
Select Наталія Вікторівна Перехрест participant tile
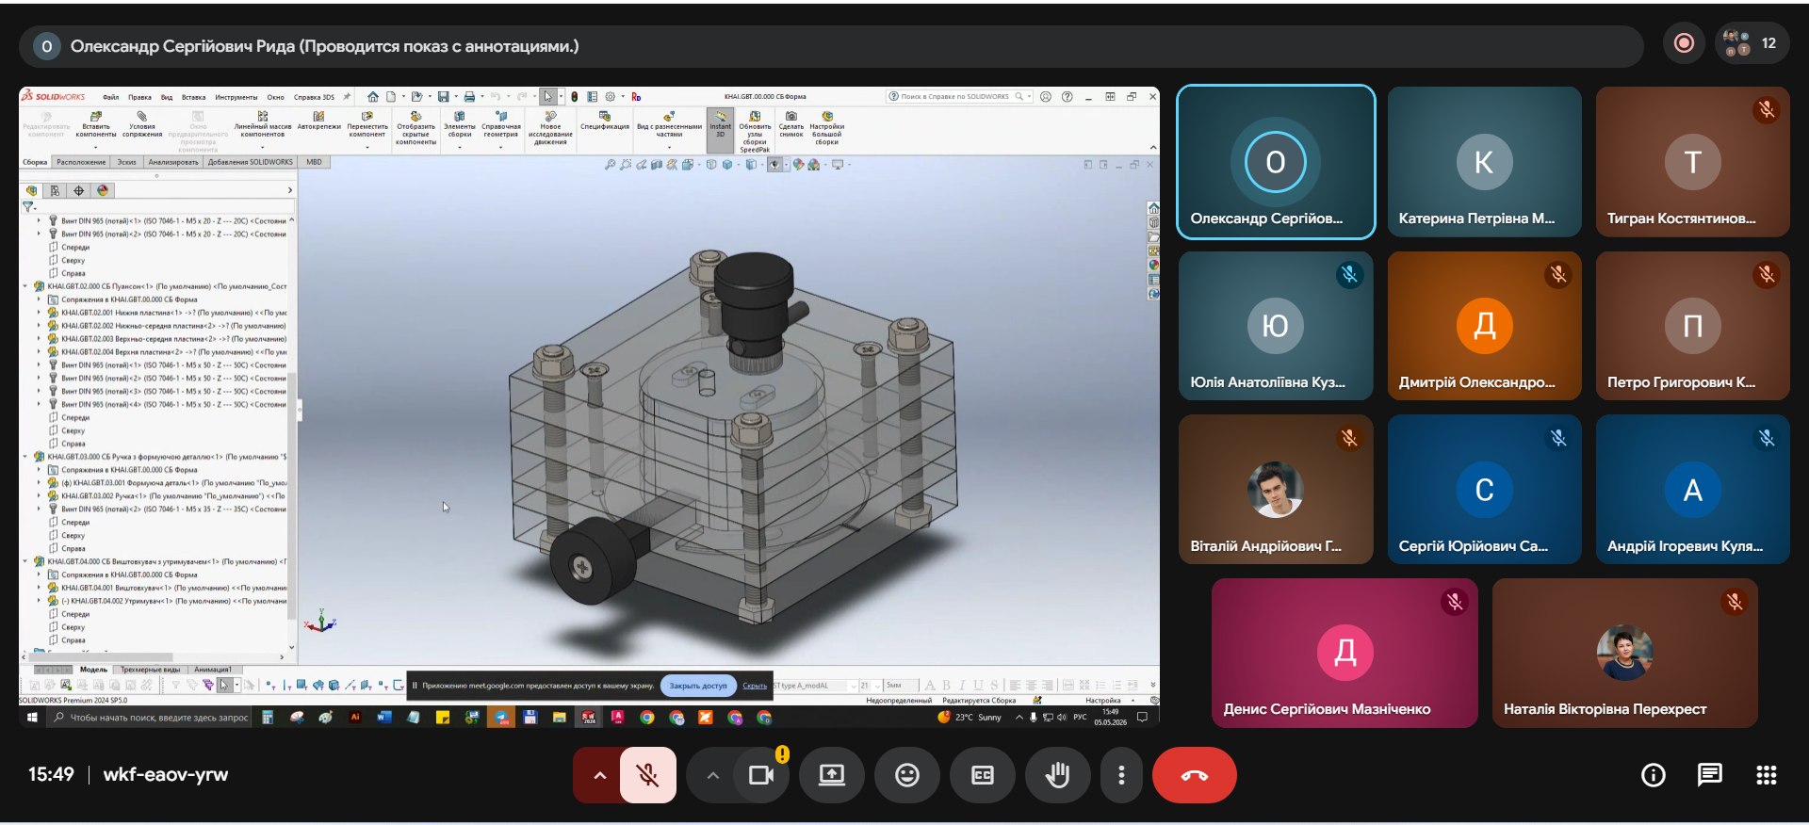pyautogui.click(x=1624, y=653)
